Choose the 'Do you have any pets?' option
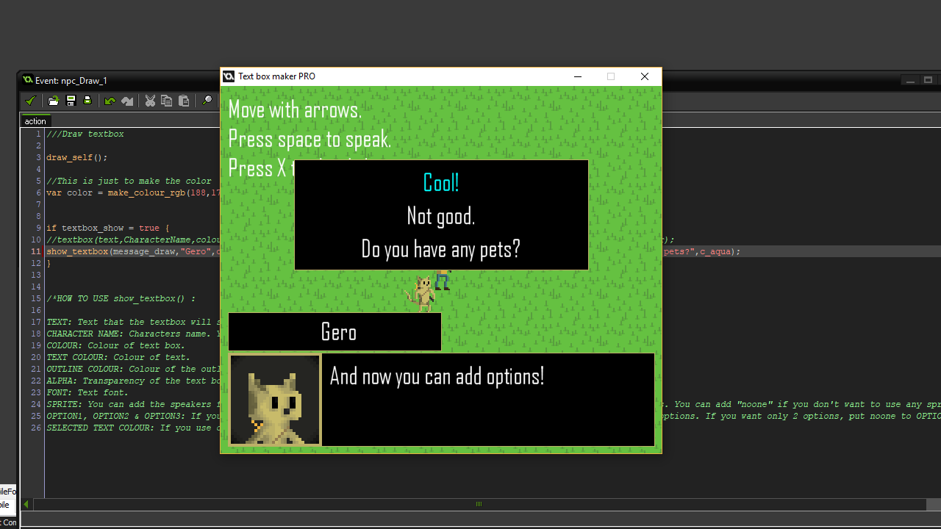 pyautogui.click(x=440, y=249)
